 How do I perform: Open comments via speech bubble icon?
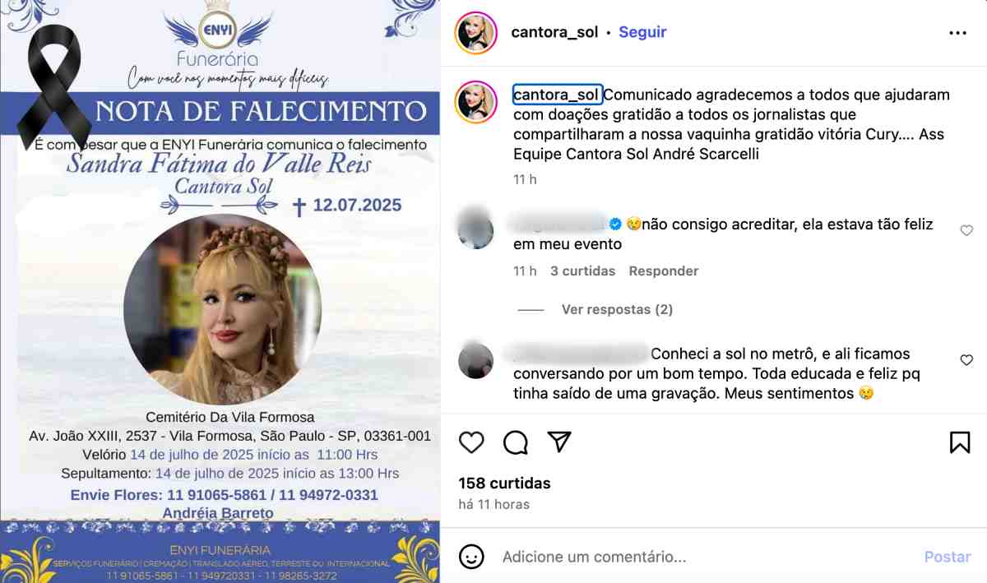pyautogui.click(x=516, y=442)
